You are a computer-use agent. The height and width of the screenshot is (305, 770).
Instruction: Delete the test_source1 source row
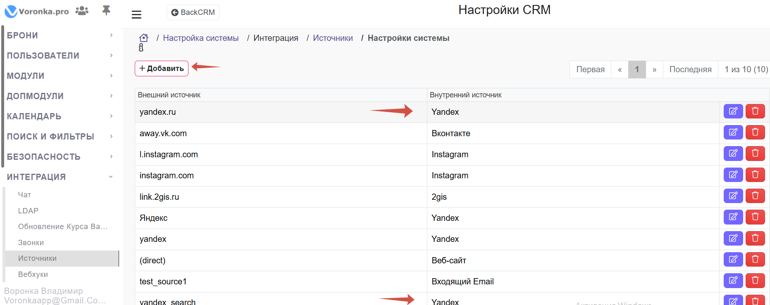click(755, 281)
